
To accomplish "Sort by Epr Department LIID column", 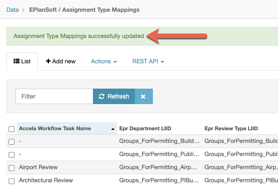I will 145,128.
